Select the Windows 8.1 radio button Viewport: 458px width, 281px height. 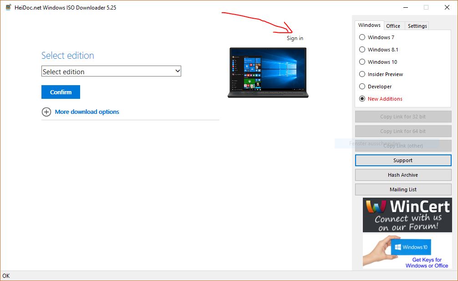362,49
